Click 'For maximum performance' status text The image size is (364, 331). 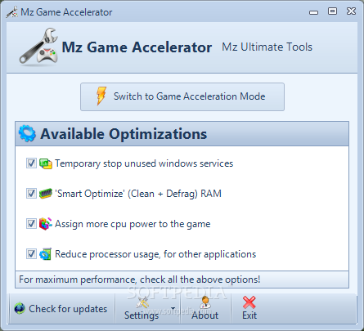[140, 280]
